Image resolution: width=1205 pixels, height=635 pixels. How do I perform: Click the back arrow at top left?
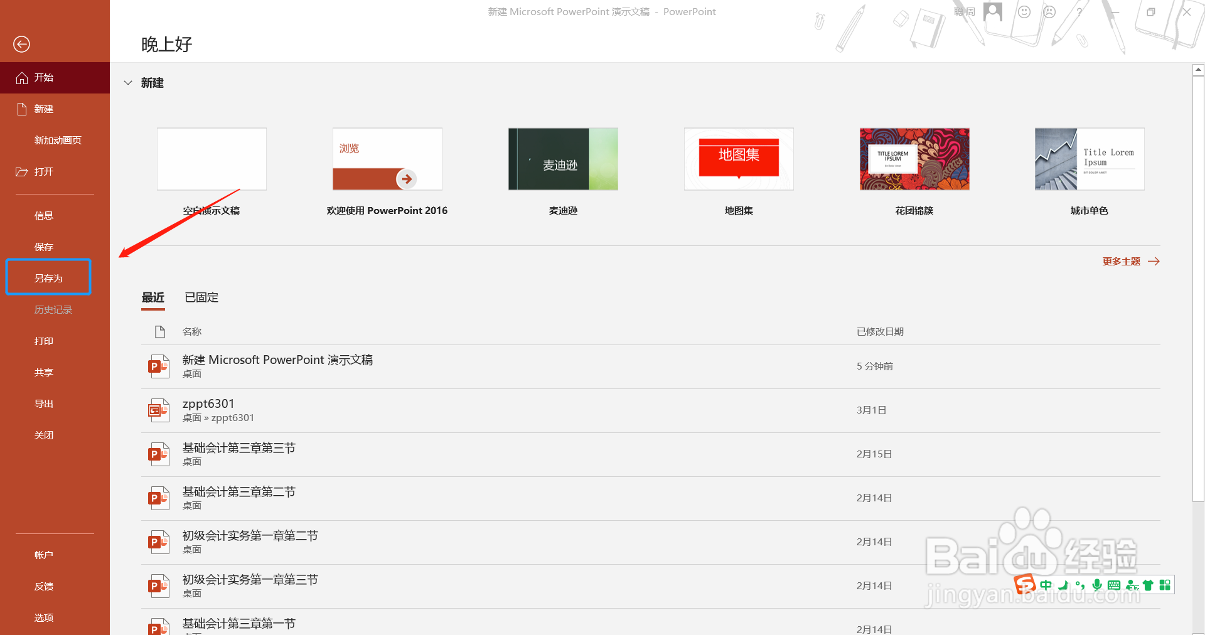pyautogui.click(x=21, y=44)
